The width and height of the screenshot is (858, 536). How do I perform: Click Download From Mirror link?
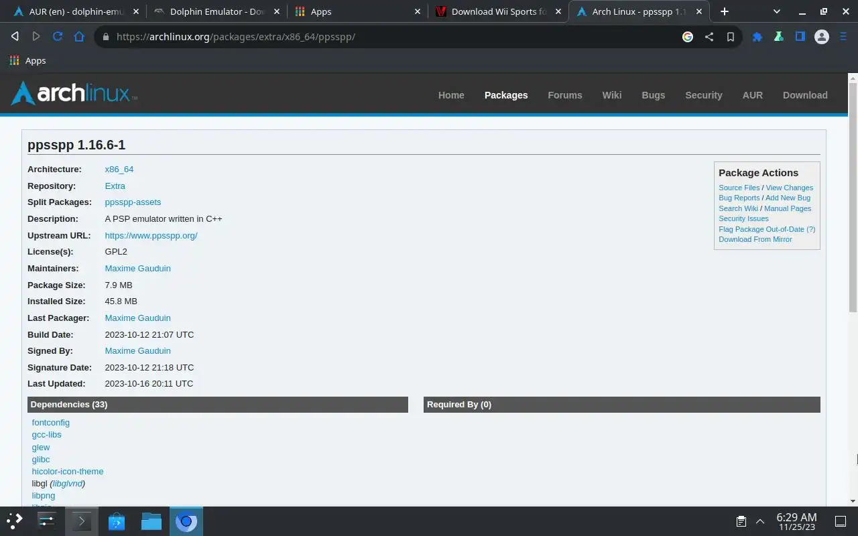pyautogui.click(x=755, y=239)
